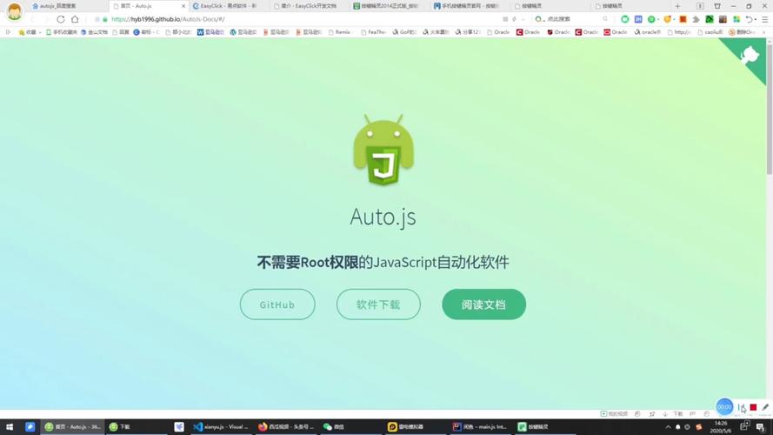Image resolution: width=773 pixels, height=435 pixels.
Task: Open the Firefox 西瓜视频 taskbar item
Action: pos(286,426)
